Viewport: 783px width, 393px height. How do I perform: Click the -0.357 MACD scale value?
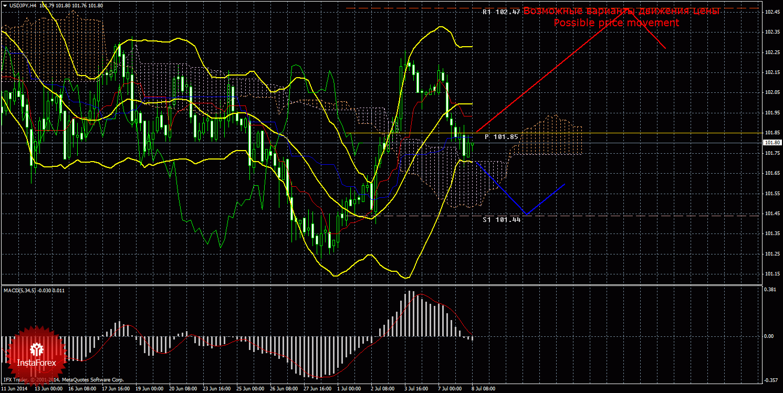pyautogui.click(x=770, y=380)
